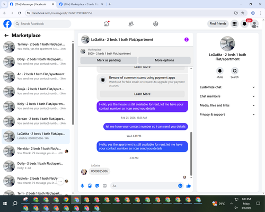Open Chrome three-dot menu
Image resolution: width=265 pixels, height=212 pixels.
[260, 13]
